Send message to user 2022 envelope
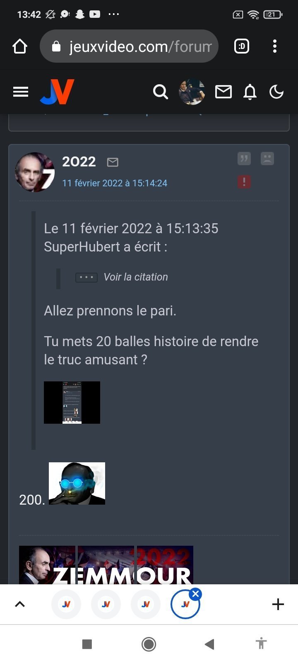The width and height of the screenshot is (298, 664). (x=113, y=162)
